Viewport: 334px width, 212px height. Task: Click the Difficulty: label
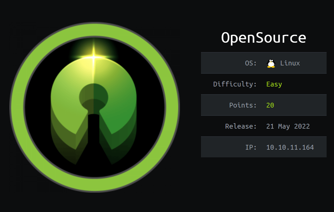coord(235,84)
